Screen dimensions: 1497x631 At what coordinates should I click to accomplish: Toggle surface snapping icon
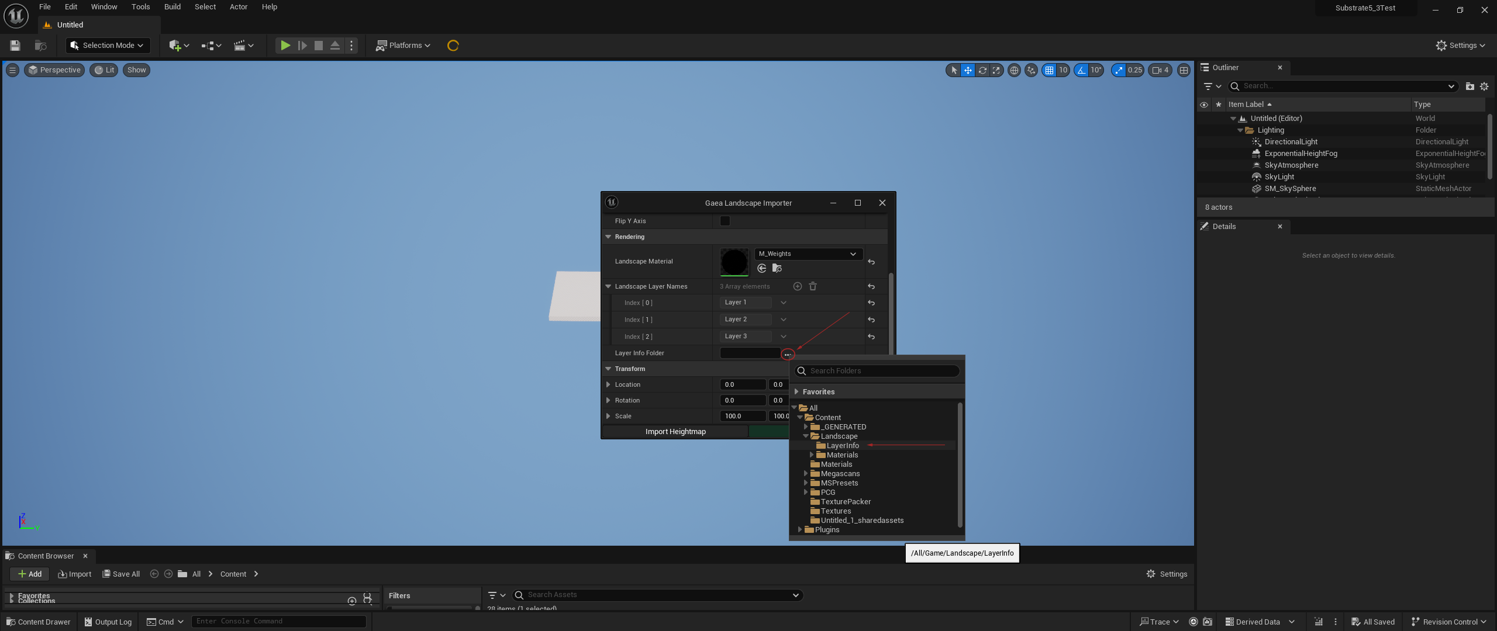tap(1032, 70)
